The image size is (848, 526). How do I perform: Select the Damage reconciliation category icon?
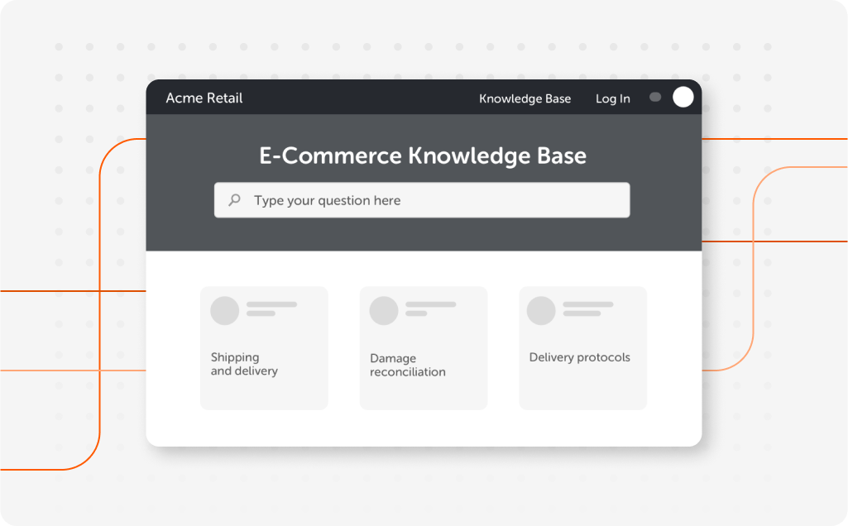383,310
